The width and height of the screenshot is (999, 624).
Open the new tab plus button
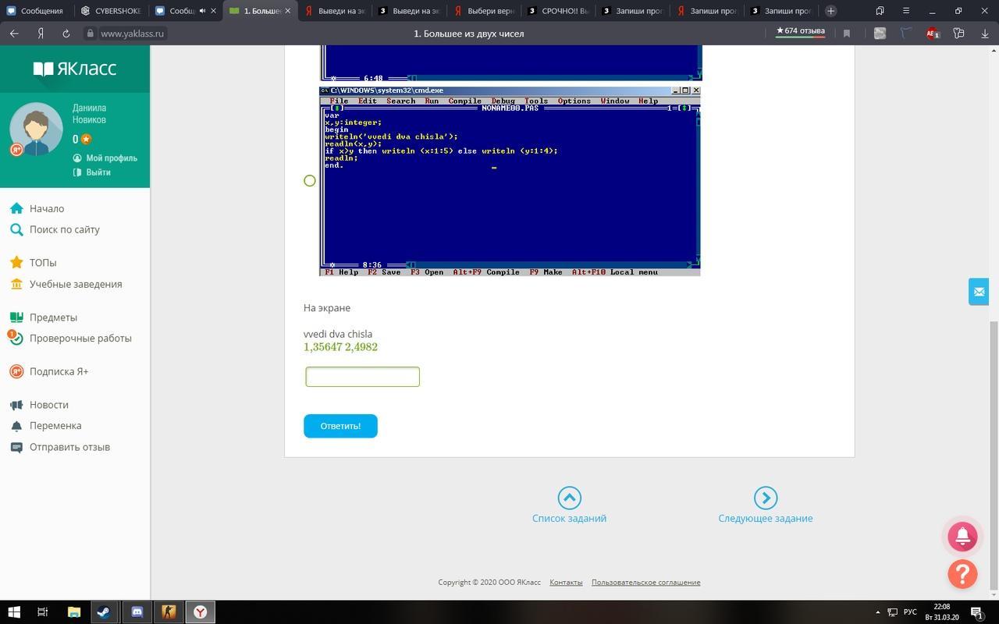tap(830, 11)
